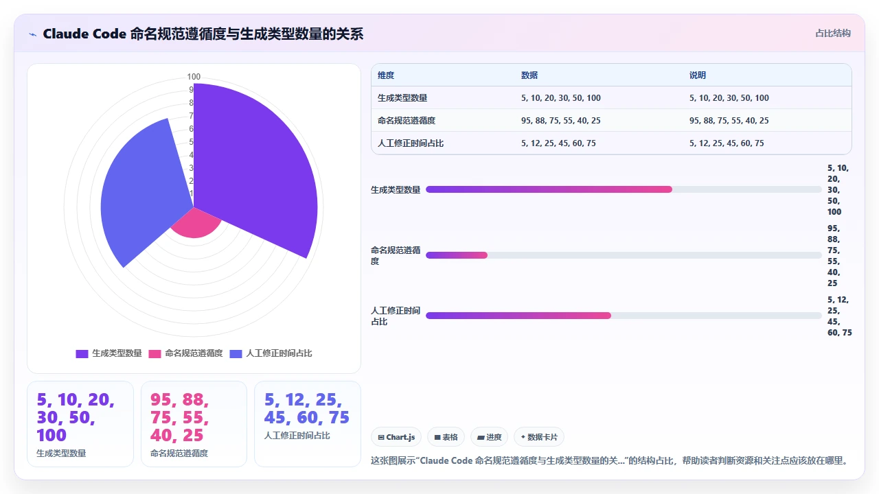The height and width of the screenshot is (494, 879).
Task: Click the page title Claude Code 命名规范遵循度与生成类型数量的关系
Action: [x=203, y=34]
